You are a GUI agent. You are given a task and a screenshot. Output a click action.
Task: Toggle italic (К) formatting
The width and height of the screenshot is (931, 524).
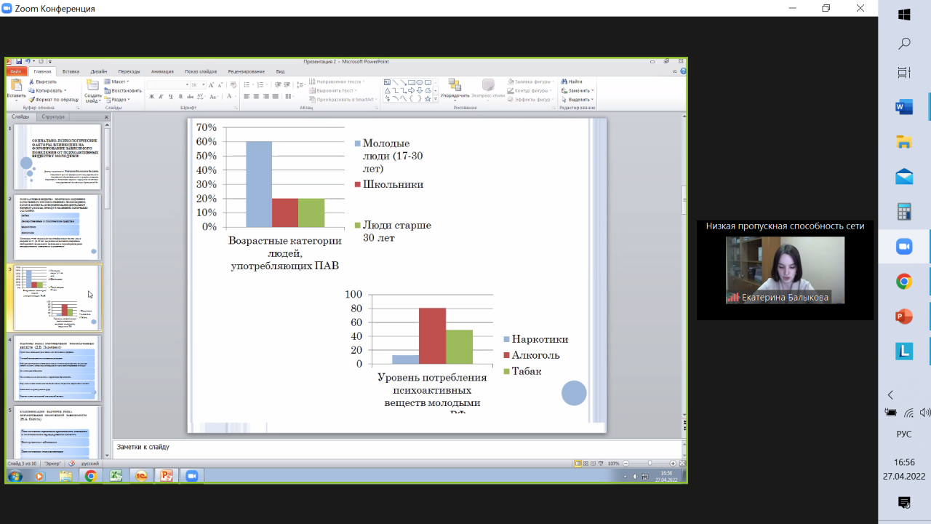[161, 97]
